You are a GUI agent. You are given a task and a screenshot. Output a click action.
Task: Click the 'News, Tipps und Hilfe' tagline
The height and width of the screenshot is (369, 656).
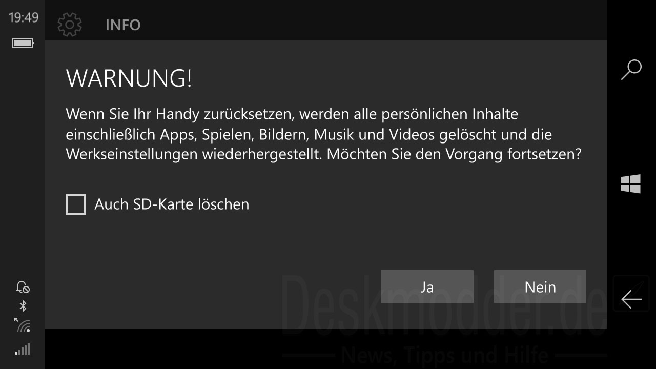point(445,354)
